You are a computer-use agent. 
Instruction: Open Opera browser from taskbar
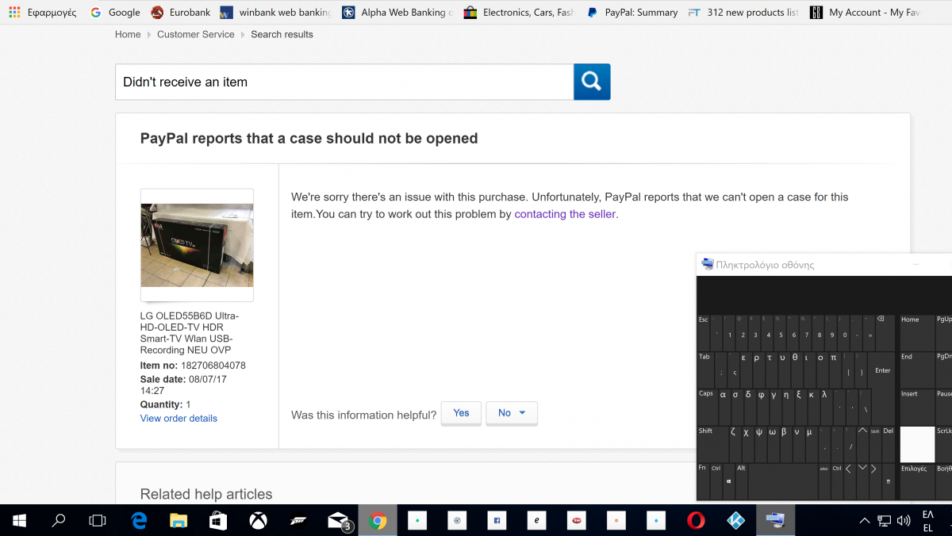coord(696,520)
